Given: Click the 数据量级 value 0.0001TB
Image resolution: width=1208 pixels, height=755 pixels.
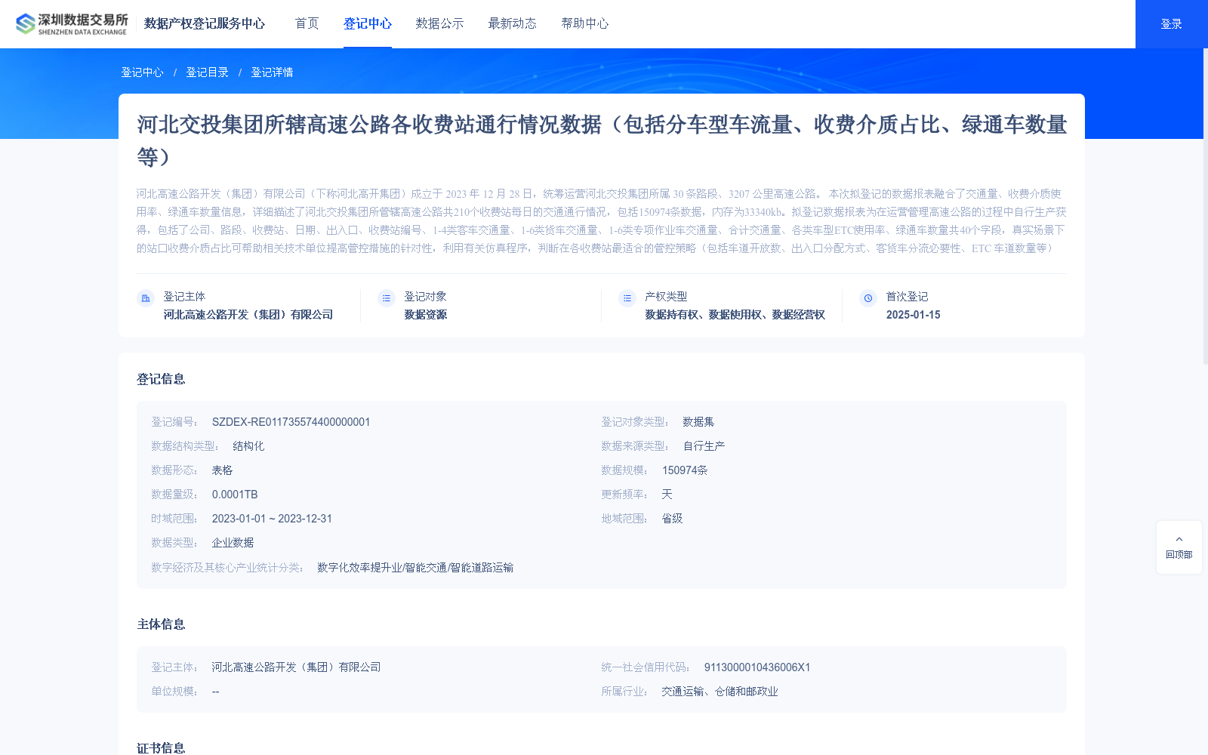Looking at the screenshot, I should click(235, 495).
